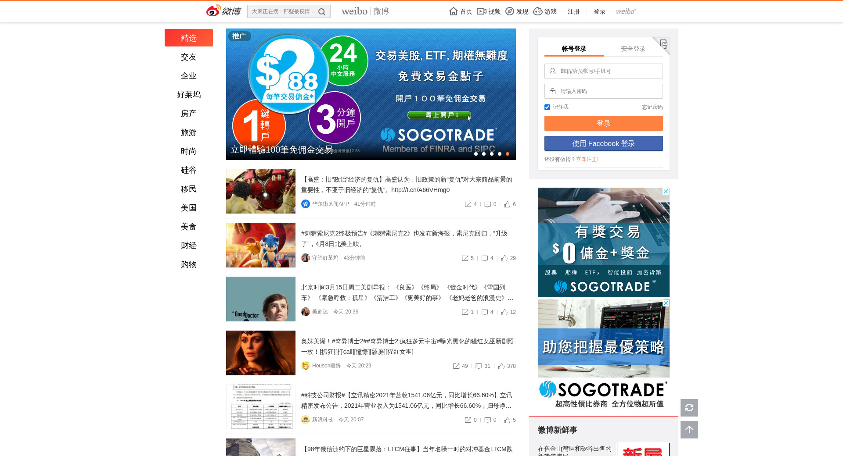Click the back-to-top arrow icon

pos(689,430)
